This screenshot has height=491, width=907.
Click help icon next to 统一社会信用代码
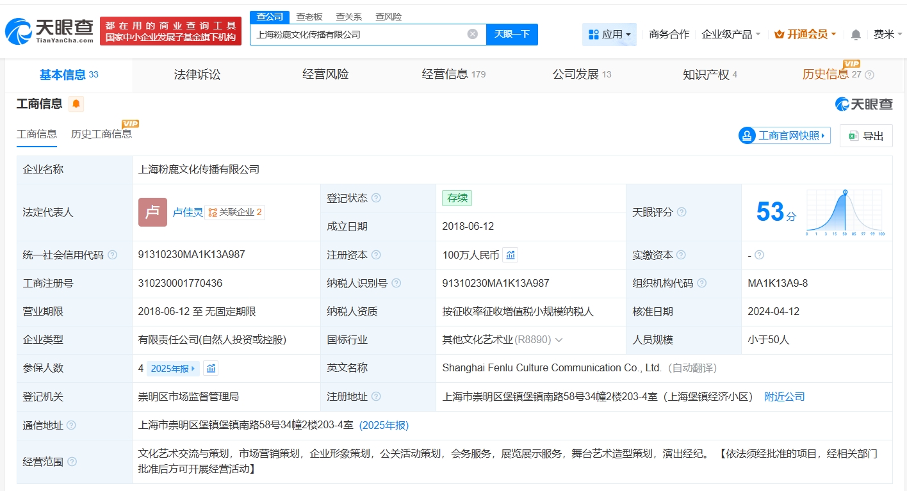coord(113,255)
